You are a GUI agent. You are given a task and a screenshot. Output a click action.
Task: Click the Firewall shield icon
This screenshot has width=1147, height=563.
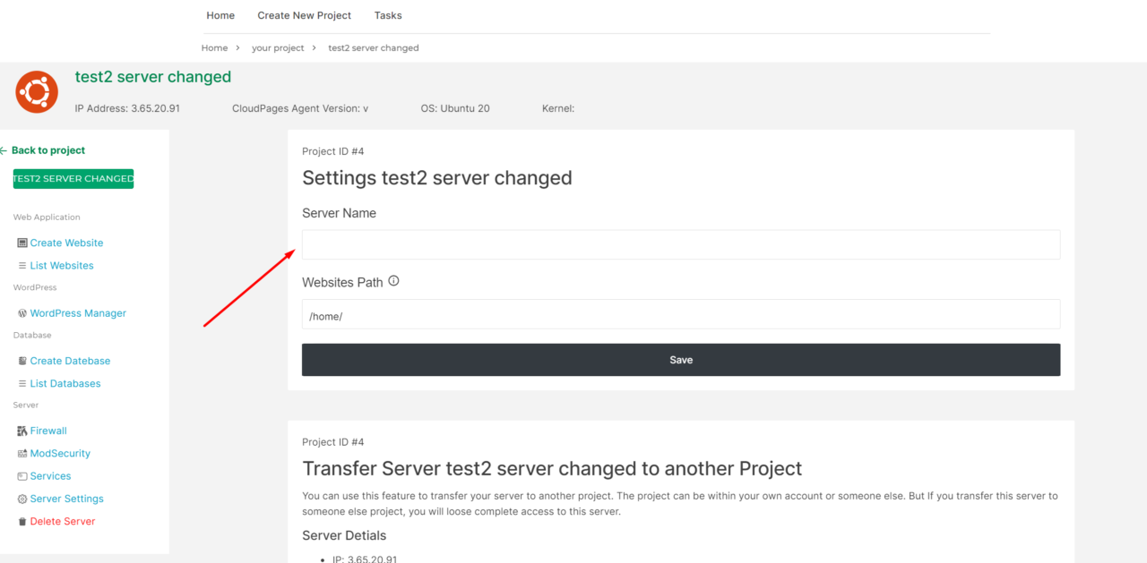(x=21, y=431)
